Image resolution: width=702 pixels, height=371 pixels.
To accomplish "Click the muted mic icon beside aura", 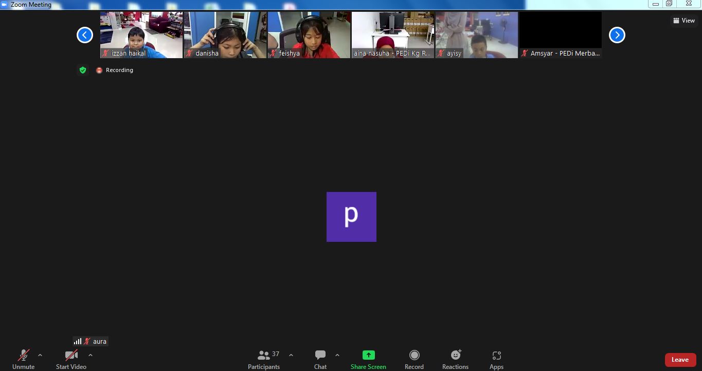I will coord(87,341).
